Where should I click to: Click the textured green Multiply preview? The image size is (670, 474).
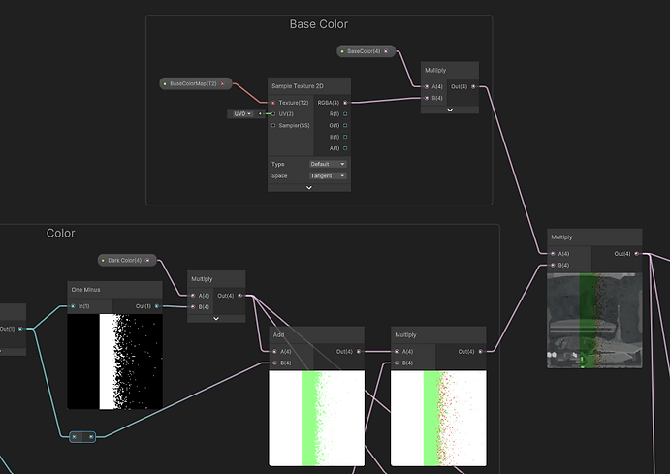(594, 320)
